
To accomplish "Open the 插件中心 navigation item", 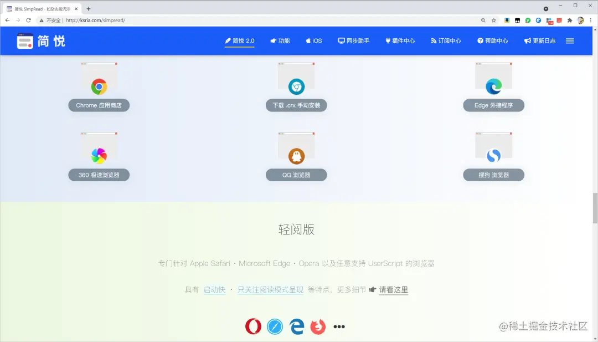I will [400, 40].
